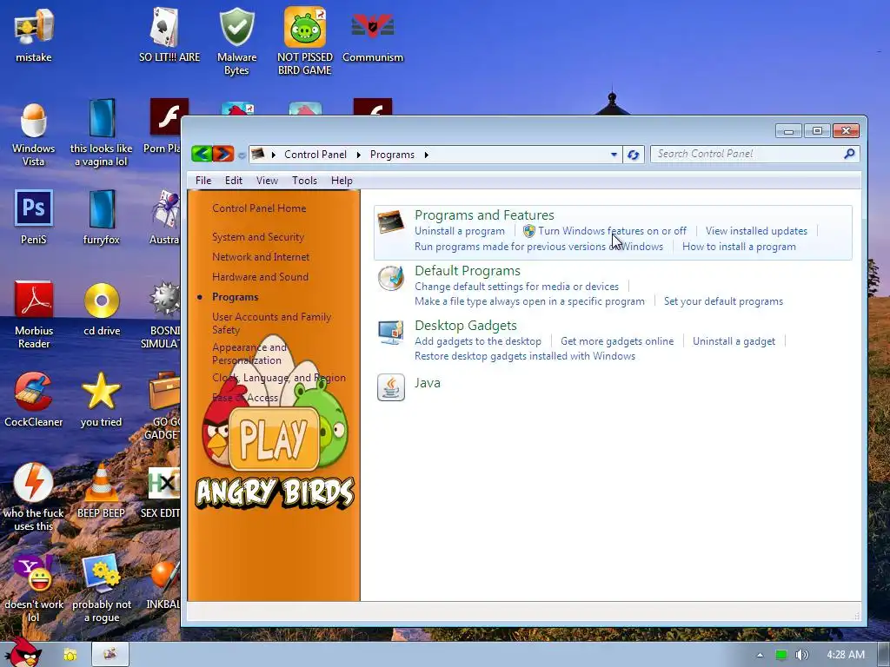This screenshot has width=890, height=667.
Task: Go back with the green arrow
Action: (202, 154)
